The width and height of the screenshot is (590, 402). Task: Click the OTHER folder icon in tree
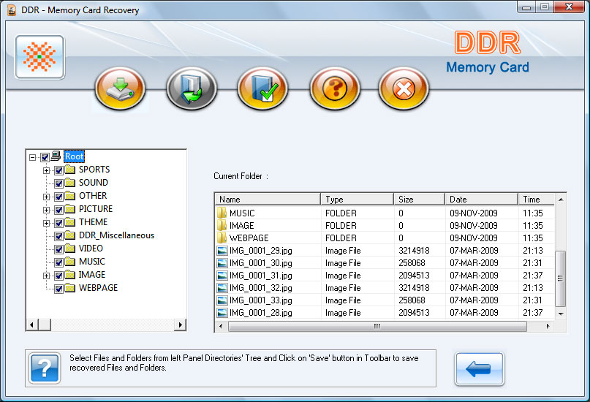pyautogui.click(x=70, y=196)
